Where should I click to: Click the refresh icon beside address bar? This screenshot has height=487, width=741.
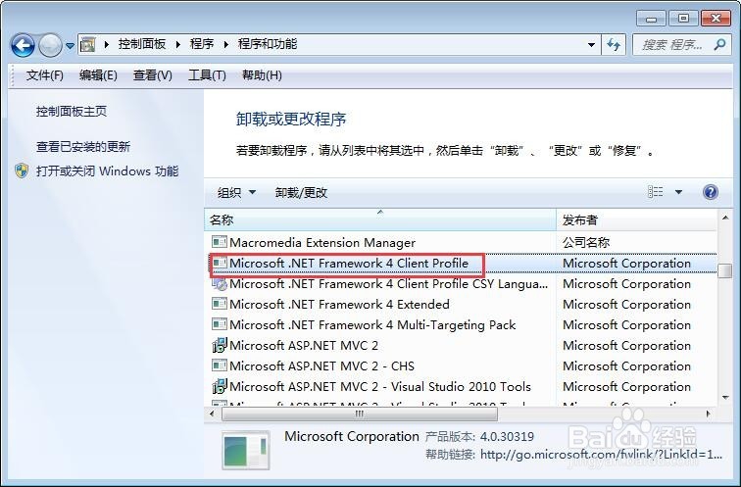[614, 44]
